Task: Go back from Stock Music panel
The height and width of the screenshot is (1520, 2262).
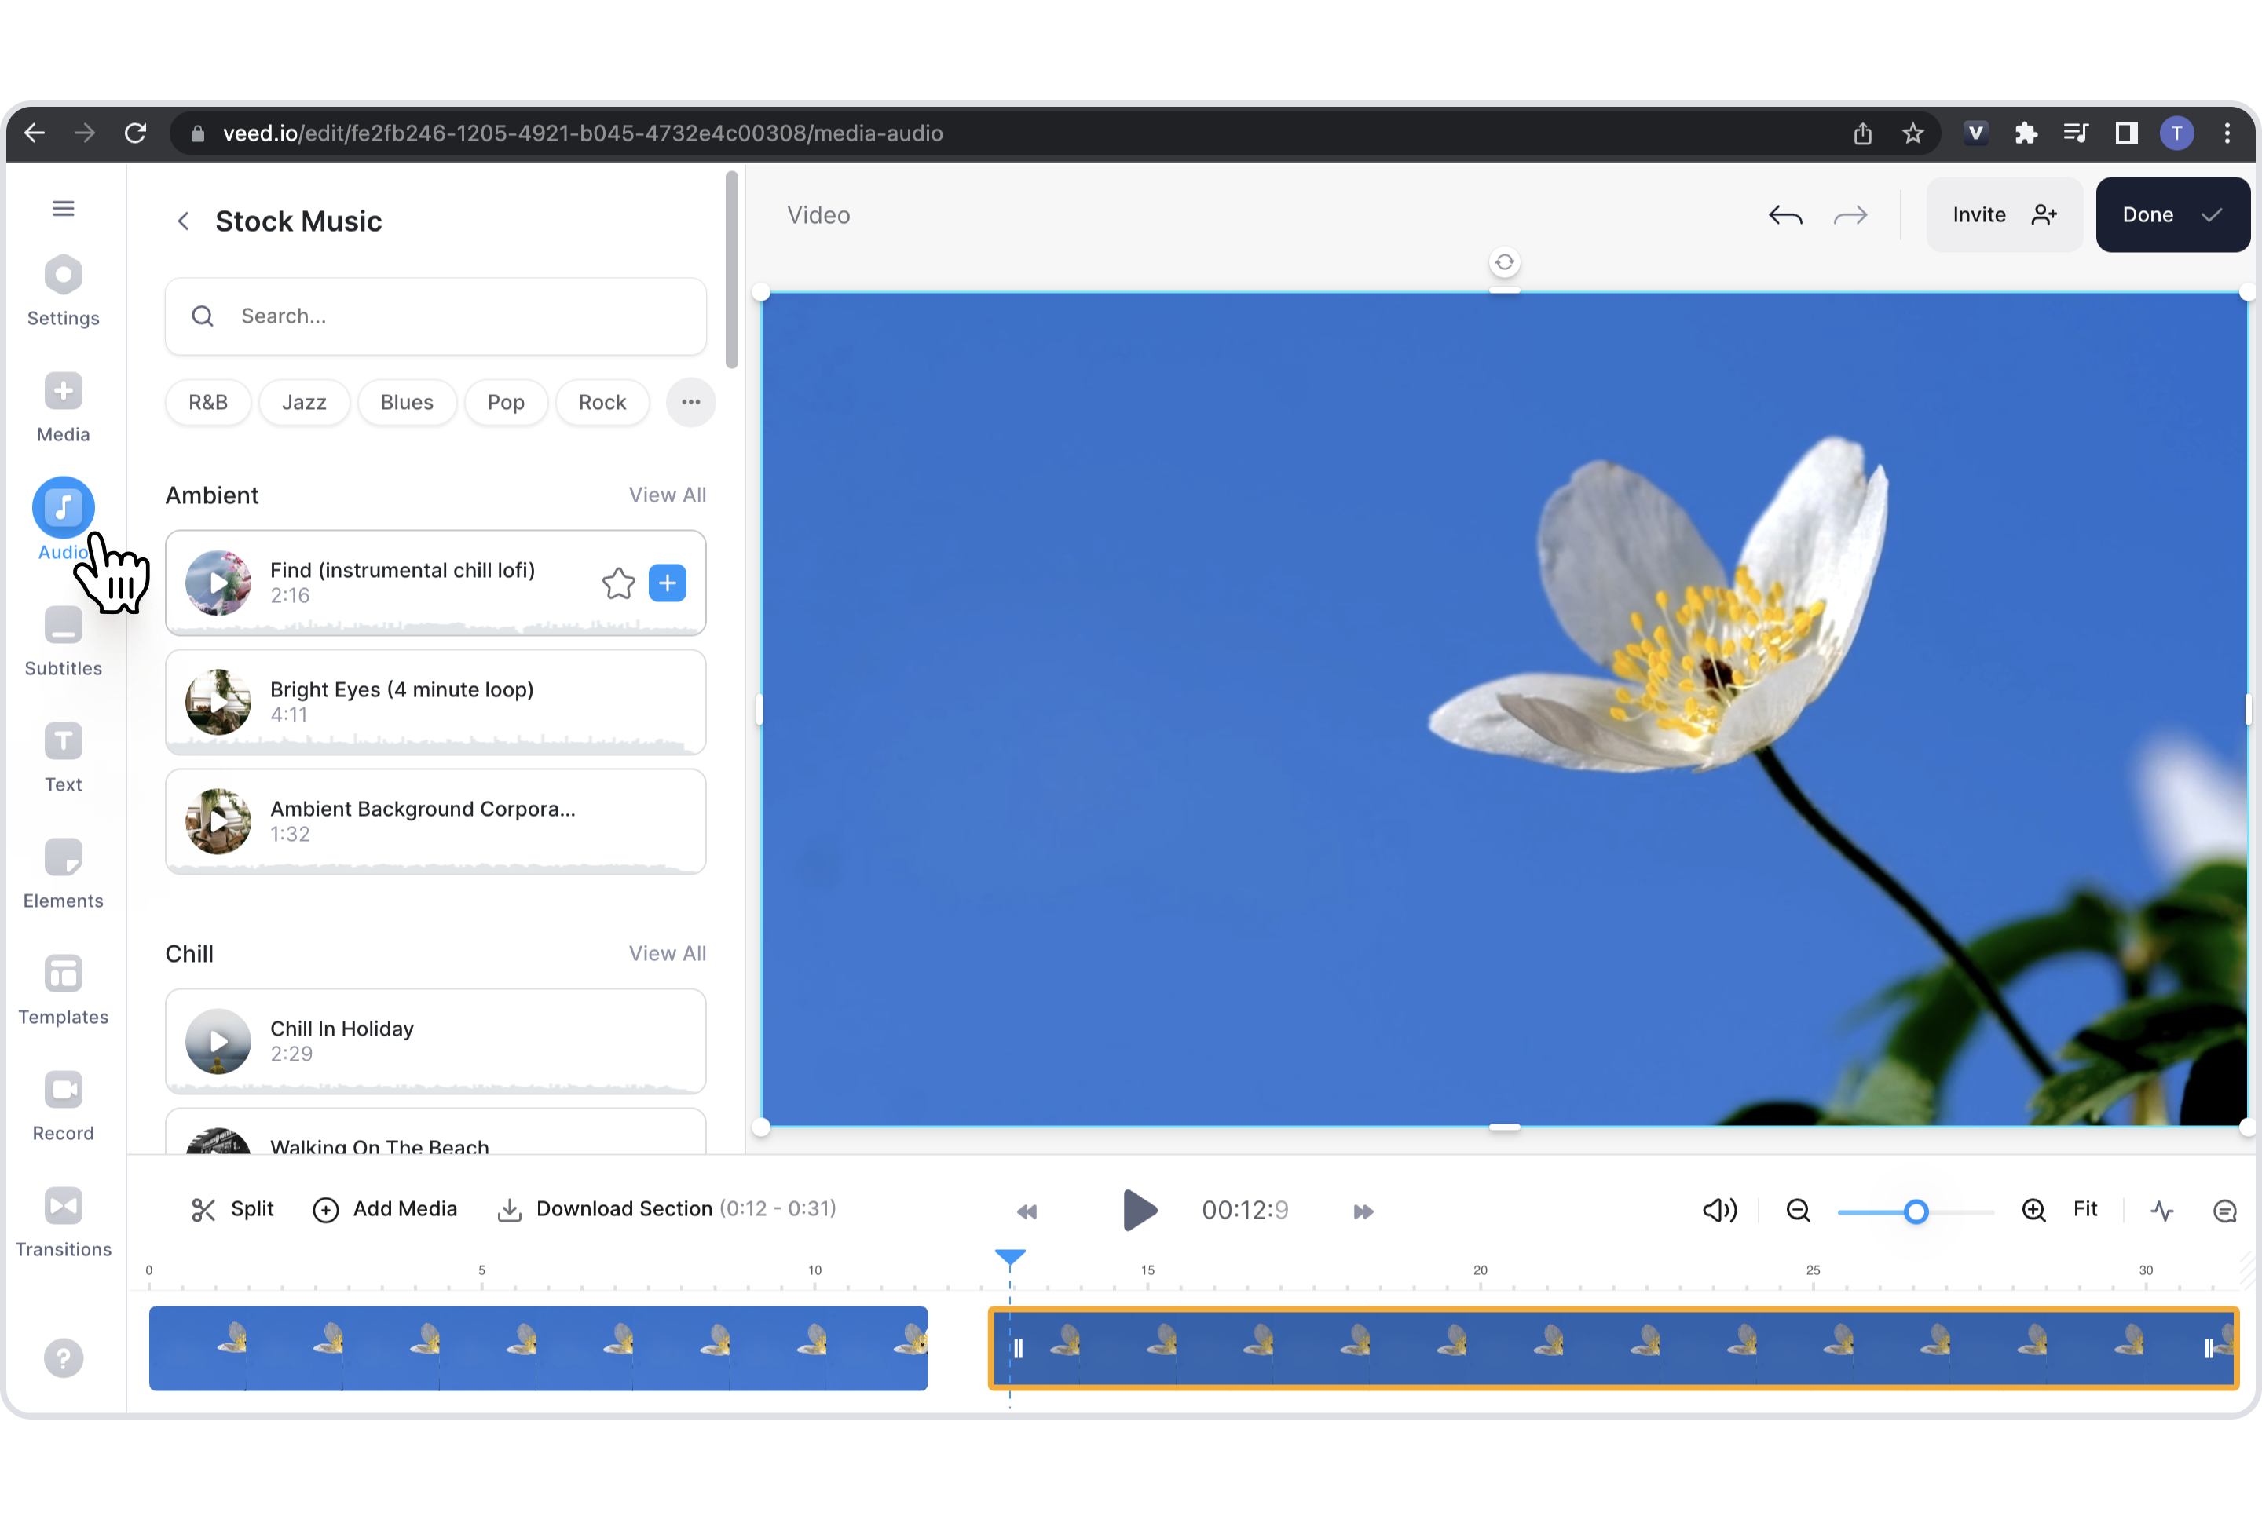Action: point(183,221)
